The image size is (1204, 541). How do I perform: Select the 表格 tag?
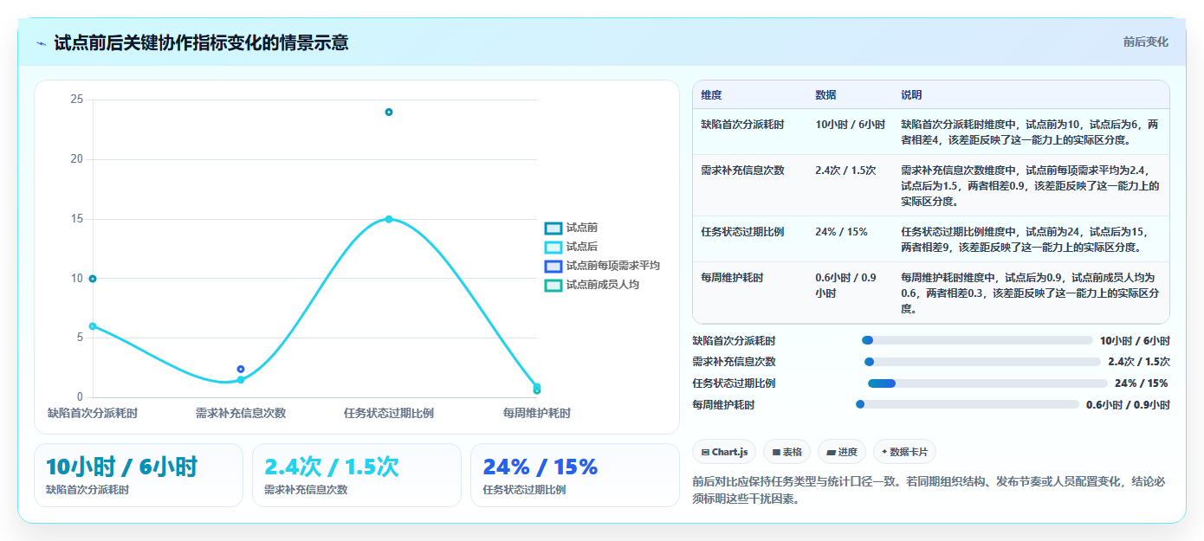click(x=786, y=452)
